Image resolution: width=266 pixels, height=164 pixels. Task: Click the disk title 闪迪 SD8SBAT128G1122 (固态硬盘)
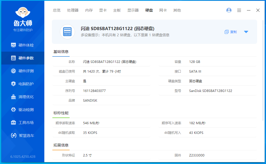[x=117, y=28]
